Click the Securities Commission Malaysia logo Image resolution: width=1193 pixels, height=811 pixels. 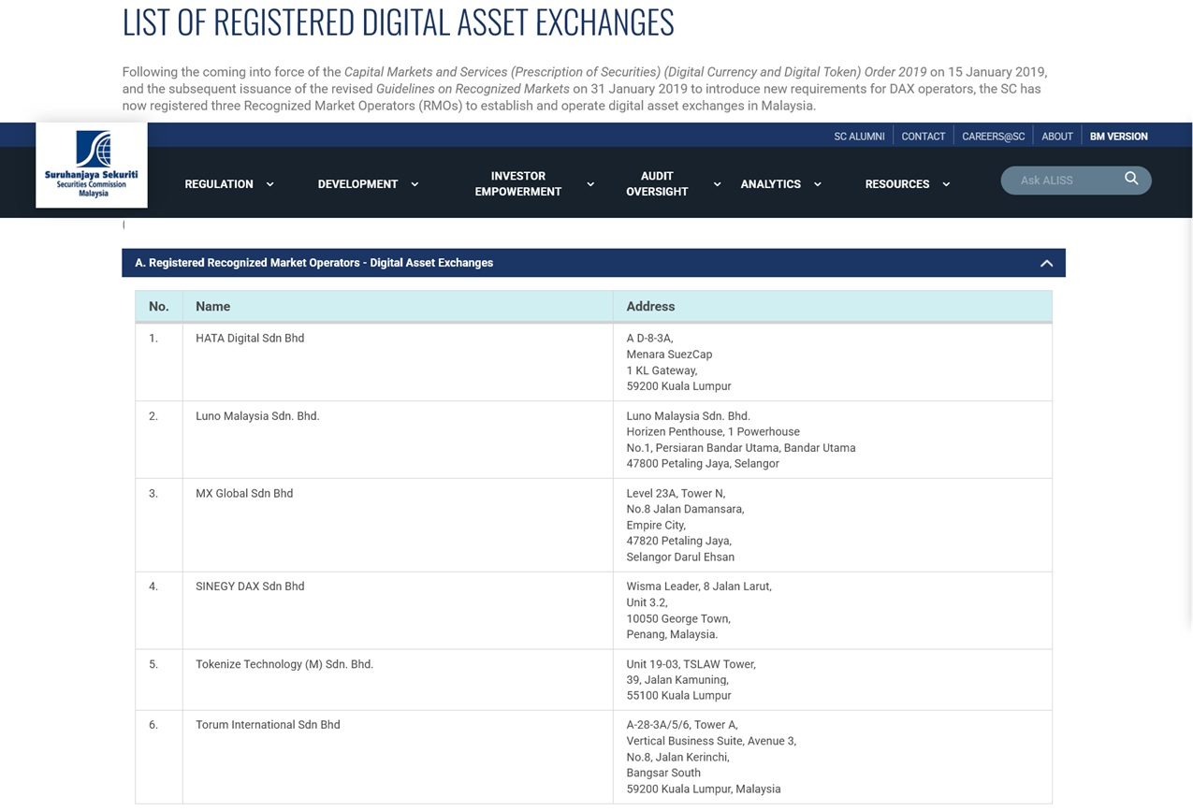click(92, 165)
